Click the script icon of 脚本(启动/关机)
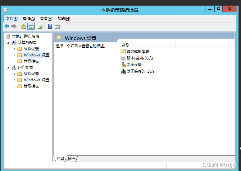241x171 pixels. 124,58
